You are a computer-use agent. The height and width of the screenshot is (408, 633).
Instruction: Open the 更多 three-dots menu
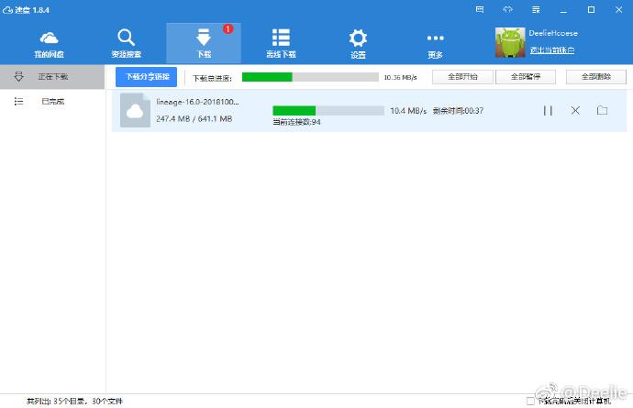(435, 46)
